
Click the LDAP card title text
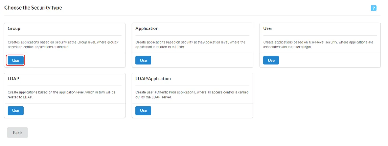click(13, 79)
